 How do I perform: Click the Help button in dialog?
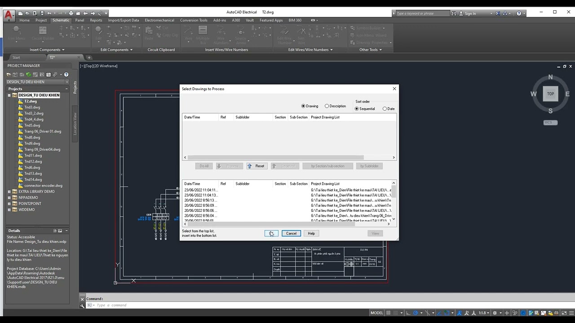coord(311,233)
